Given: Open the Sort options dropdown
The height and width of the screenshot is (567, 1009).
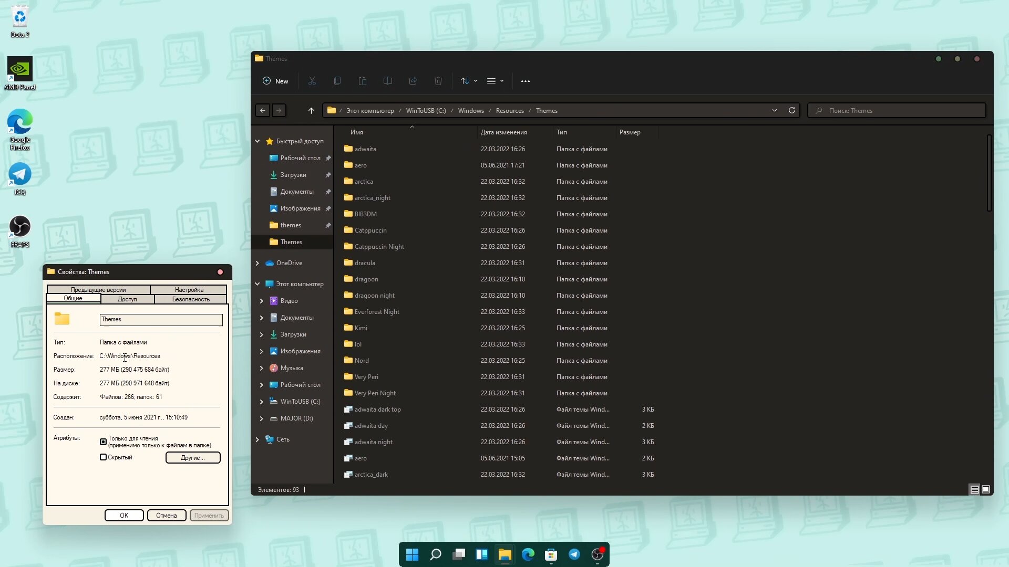Looking at the screenshot, I should click(x=469, y=81).
